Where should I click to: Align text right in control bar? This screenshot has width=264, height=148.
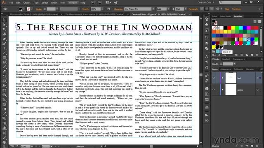coord(211,9)
